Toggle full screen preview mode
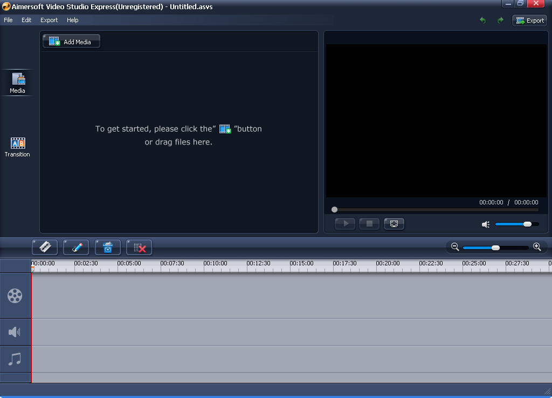Screen dimensions: 552x398 click(394, 224)
